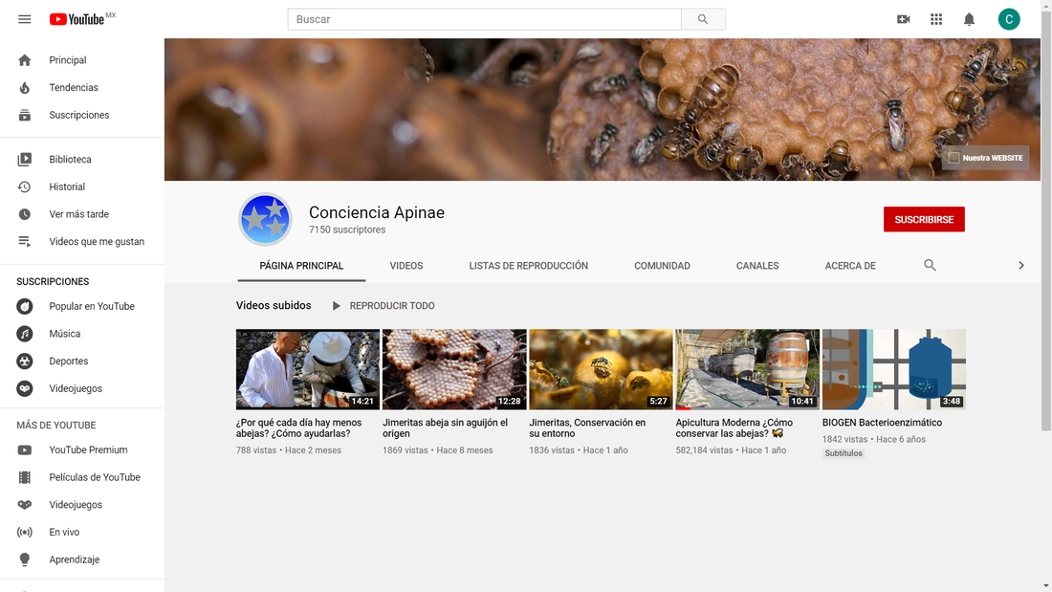Click the channel search magnifier icon
1052x592 pixels.
click(x=930, y=265)
